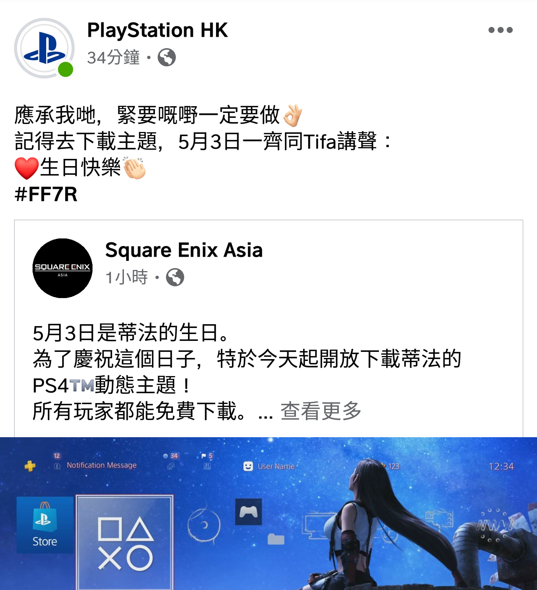Open PlayStation HK profile picture
Image resolution: width=537 pixels, height=590 pixels.
[x=44, y=48]
